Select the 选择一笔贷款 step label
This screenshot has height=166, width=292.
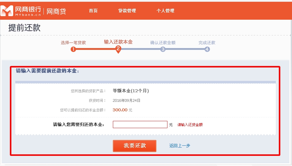coord(73,43)
